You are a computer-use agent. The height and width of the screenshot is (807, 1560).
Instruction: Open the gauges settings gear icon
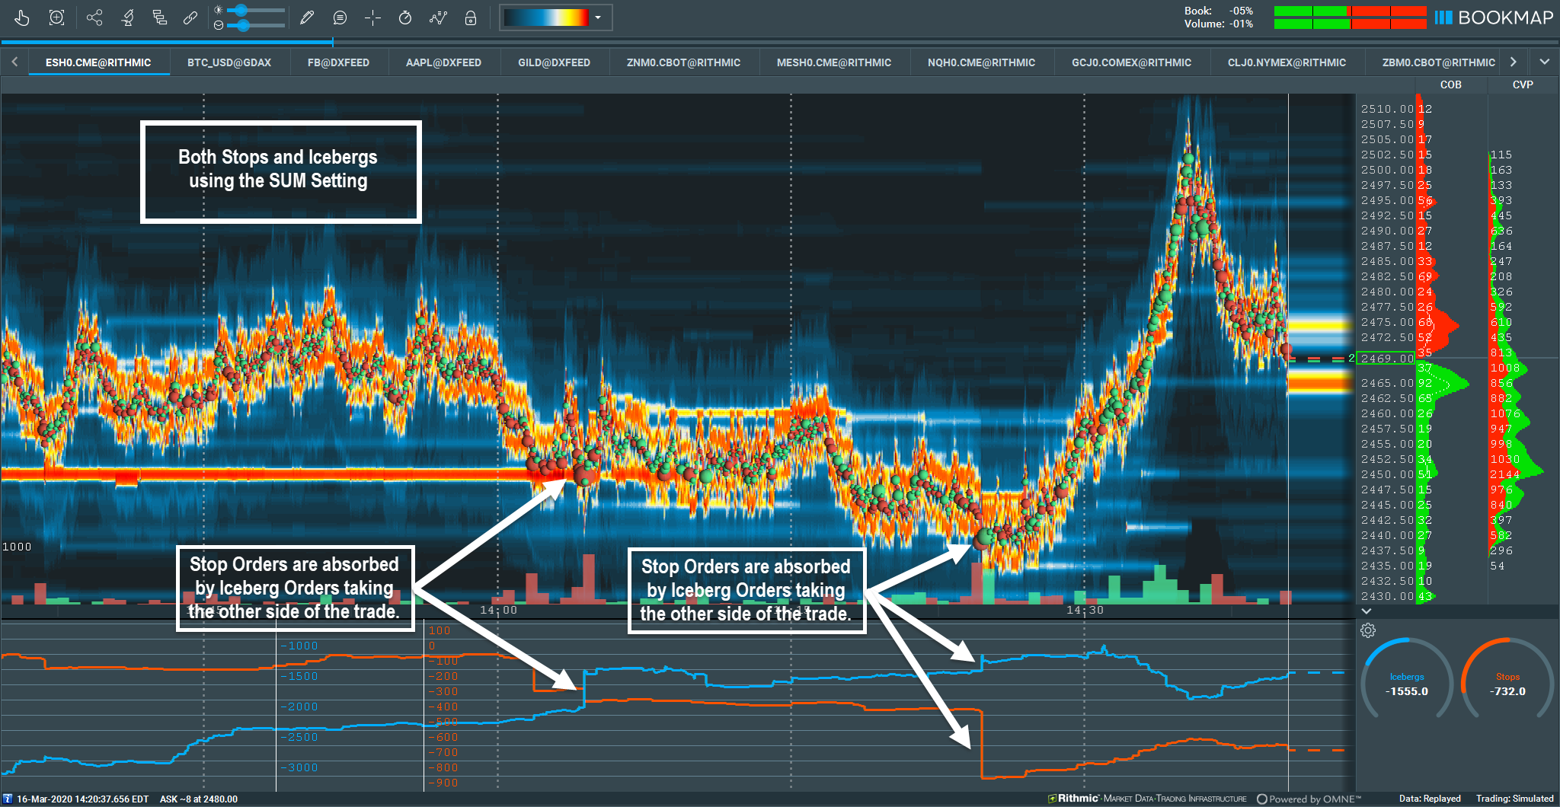pyautogui.click(x=1369, y=630)
